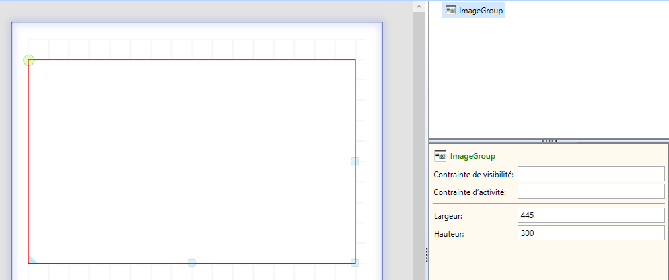Viewport: 669px width, 280px height.
Task: Click the Largeur field showing 445
Action: (591, 215)
